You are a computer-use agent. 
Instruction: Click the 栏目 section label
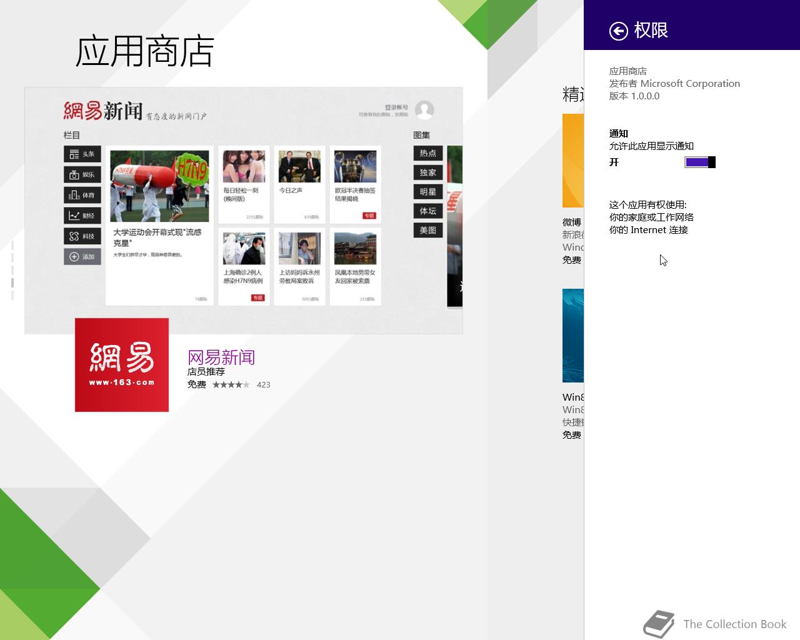pyautogui.click(x=72, y=135)
